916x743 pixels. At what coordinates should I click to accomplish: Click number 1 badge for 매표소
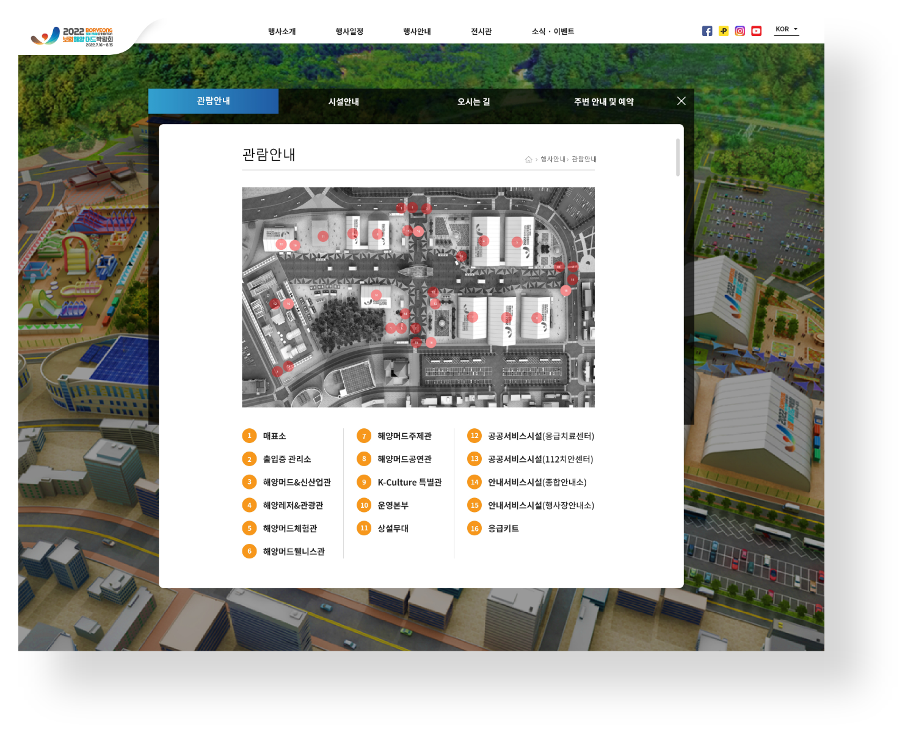(x=249, y=436)
